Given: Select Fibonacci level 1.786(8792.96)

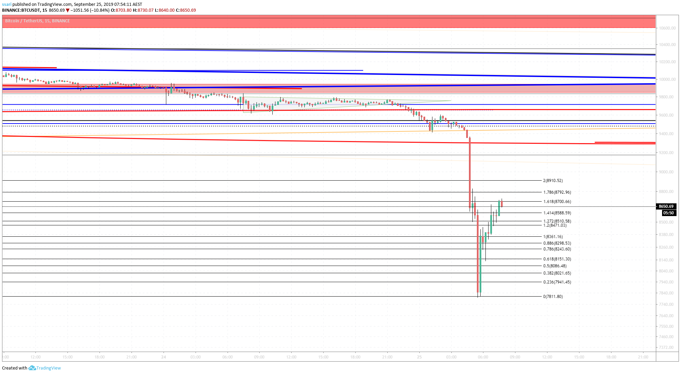Looking at the screenshot, I should click(557, 192).
